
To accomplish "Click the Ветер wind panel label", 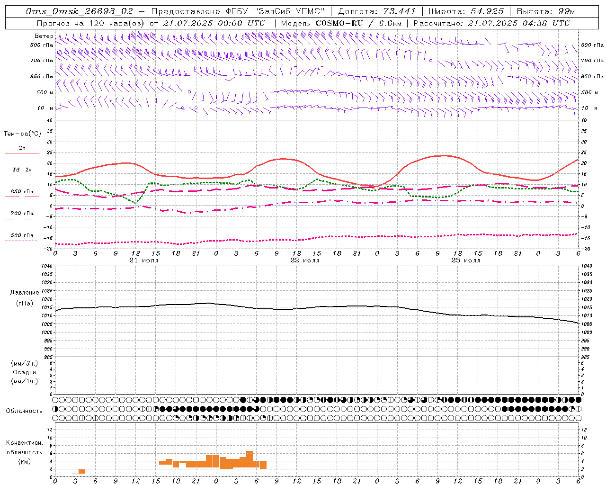I will pos(44,36).
